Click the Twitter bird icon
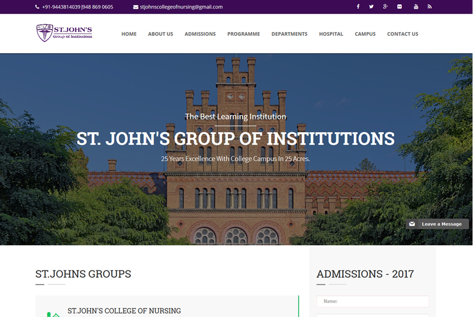This screenshot has height=317, width=473. click(371, 7)
